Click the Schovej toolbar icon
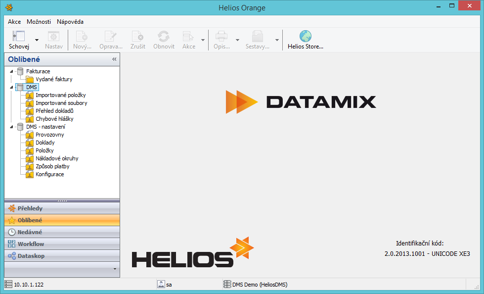The image size is (484, 294). pos(19,37)
